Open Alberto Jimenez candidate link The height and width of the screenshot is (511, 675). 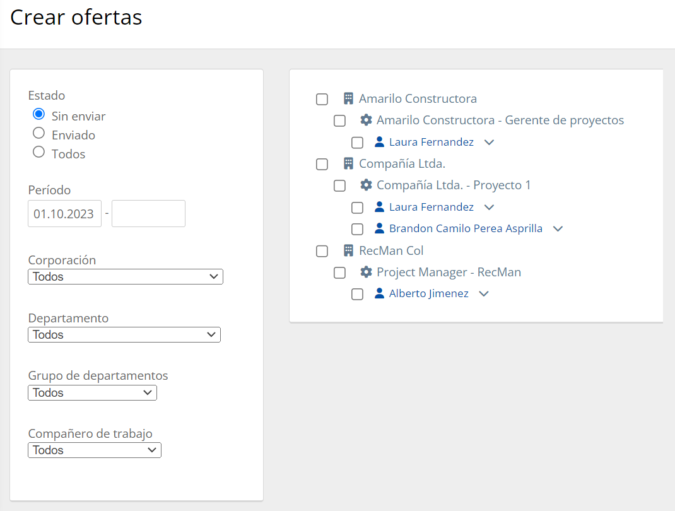coord(428,293)
